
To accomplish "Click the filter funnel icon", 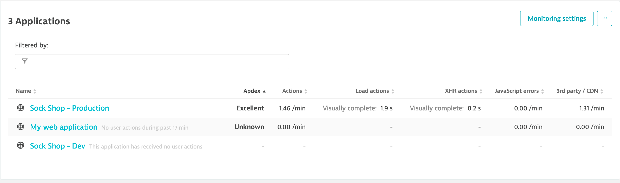I will coord(25,61).
